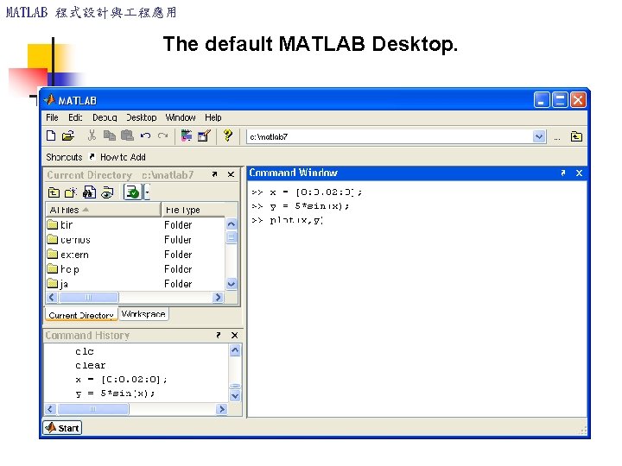Click the Copy icon in toolbar

(109, 136)
